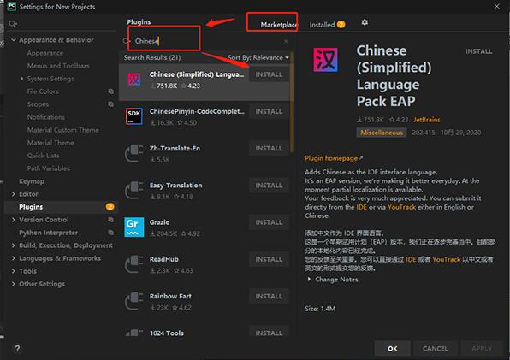Viewport: 510px width, 360px height.
Task: Click the Zh-Translate-En plugin icon
Action: pos(134,153)
